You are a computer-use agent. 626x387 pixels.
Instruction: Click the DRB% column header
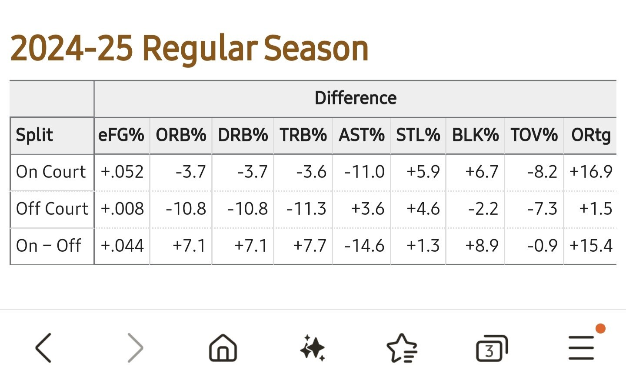[243, 135]
